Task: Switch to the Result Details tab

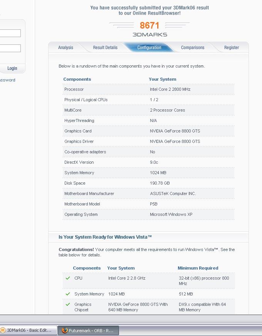Action: click(105, 48)
